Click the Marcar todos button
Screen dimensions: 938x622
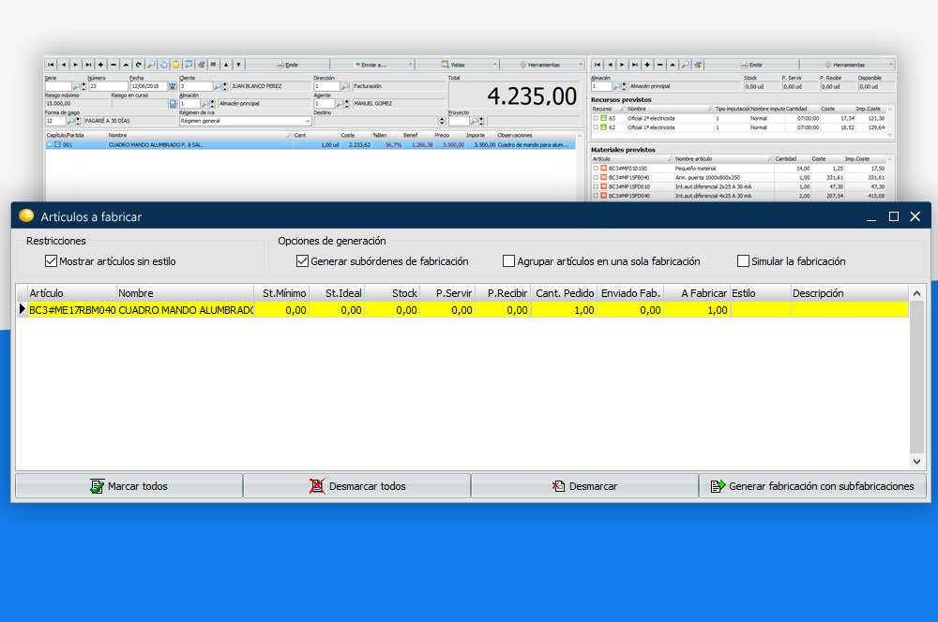129,486
